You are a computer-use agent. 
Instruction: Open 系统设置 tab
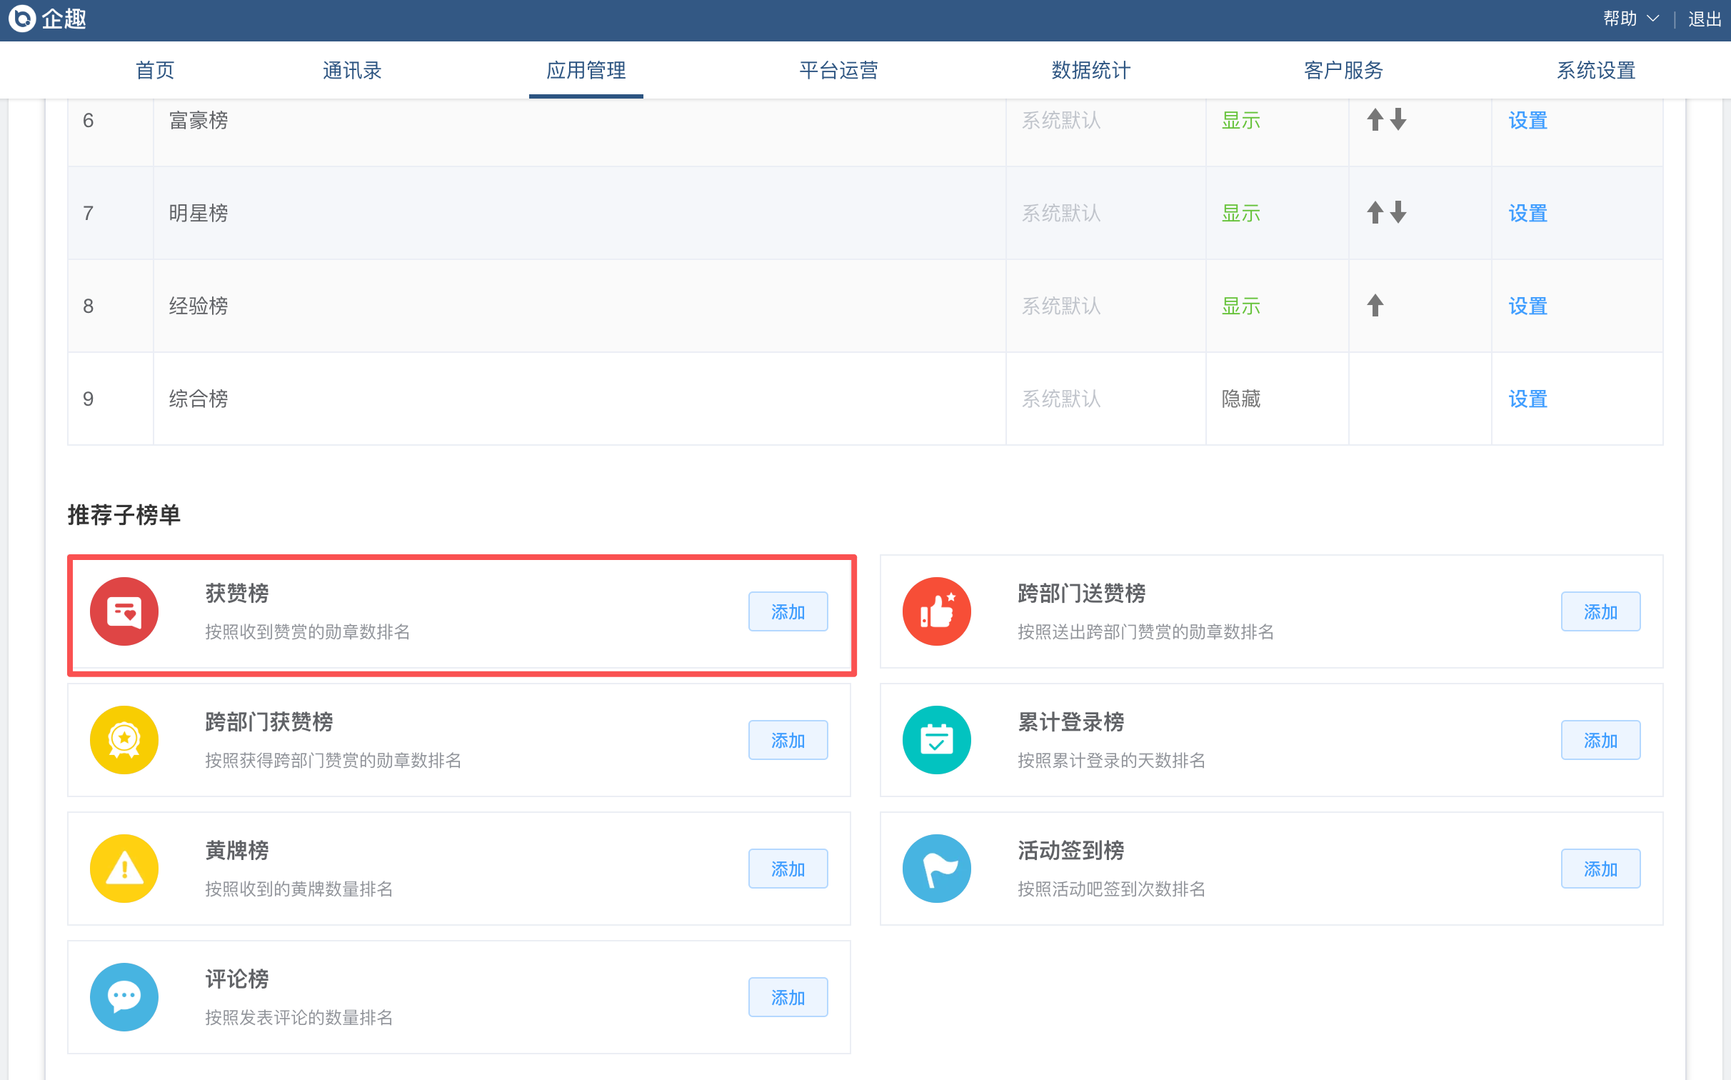1596,70
